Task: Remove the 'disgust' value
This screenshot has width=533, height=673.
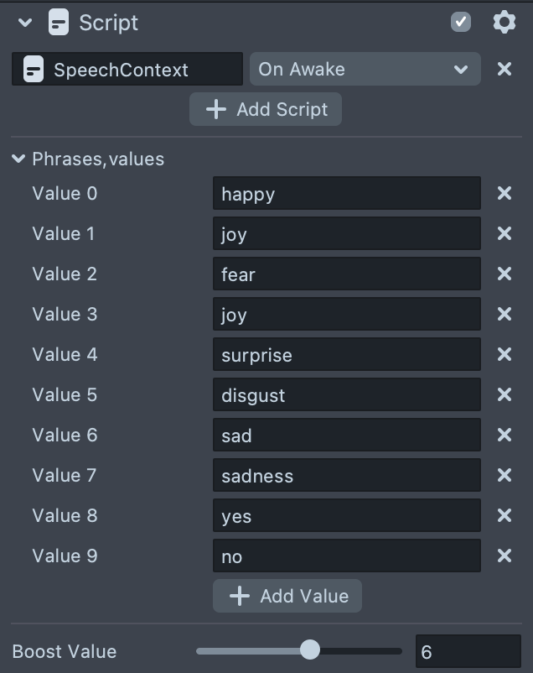Action: [505, 395]
